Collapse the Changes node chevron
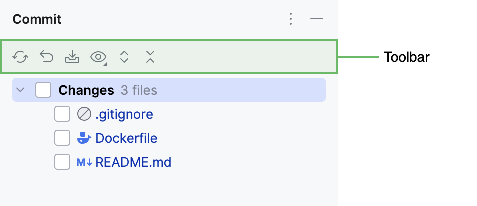This screenshot has width=477, height=206. point(20,90)
